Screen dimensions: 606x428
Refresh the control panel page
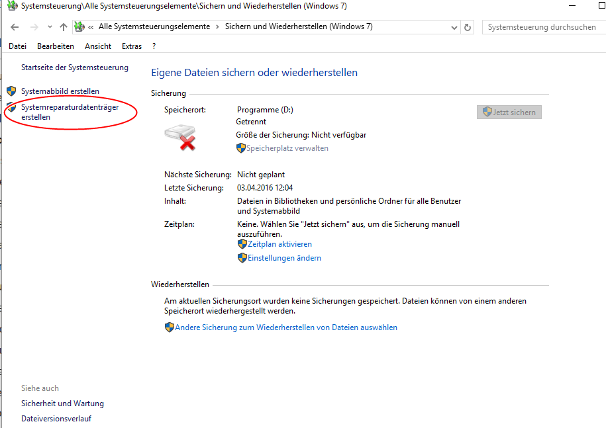coord(468,27)
